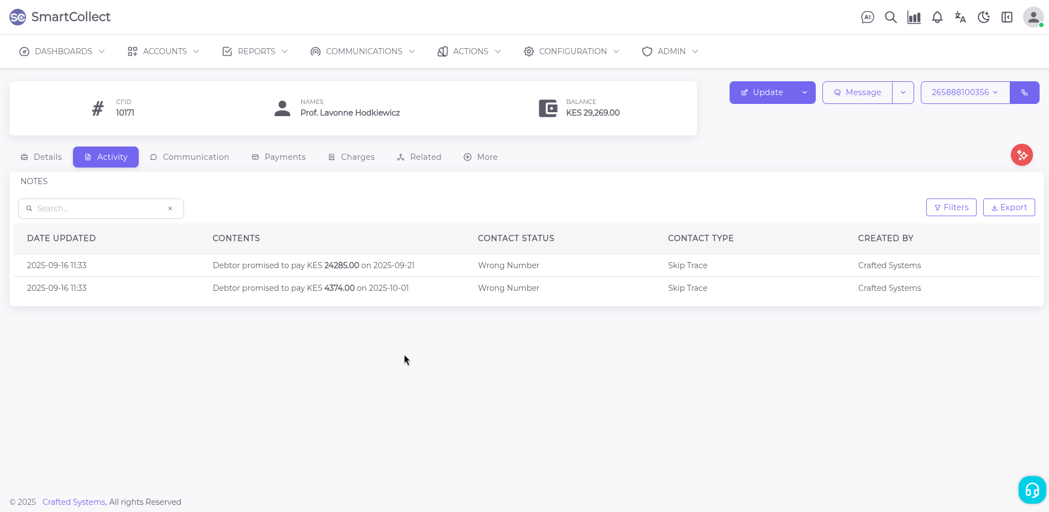
Task: Switch to the Payments tab
Action: [x=279, y=157]
